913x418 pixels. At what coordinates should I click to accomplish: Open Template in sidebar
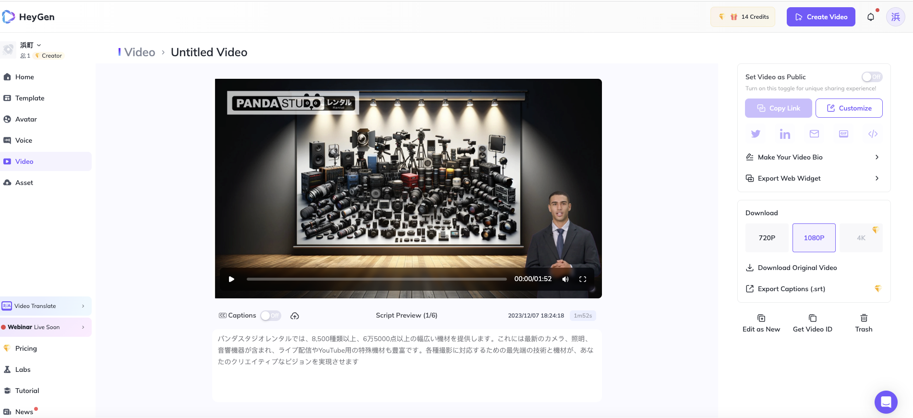[x=46, y=98]
